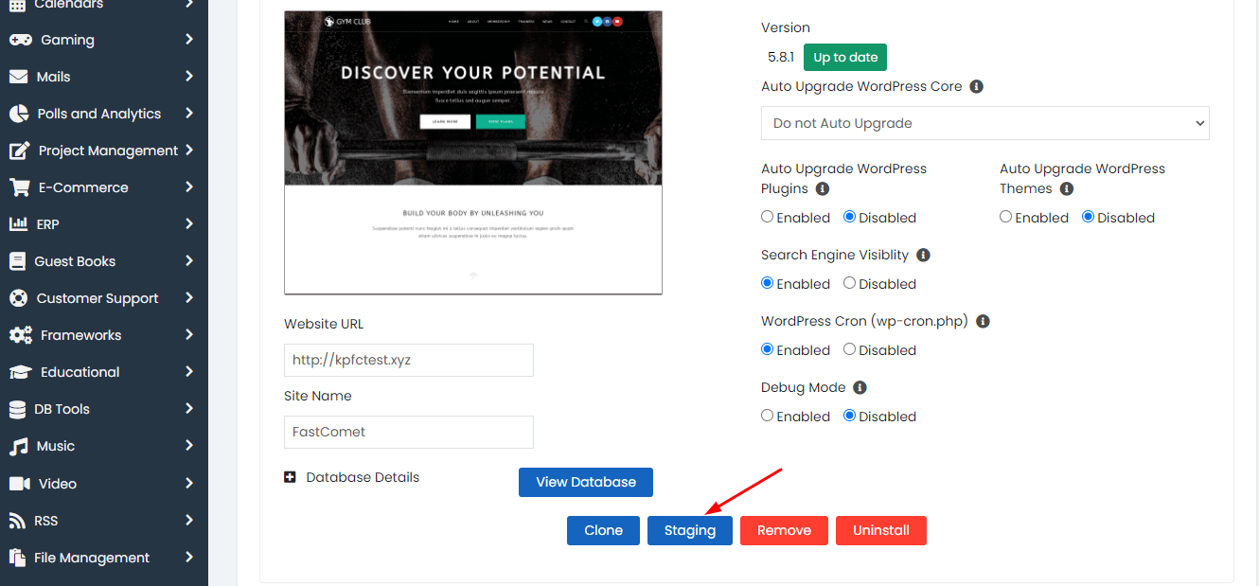Open the Customer Support menu item

pyautogui.click(x=98, y=298)
